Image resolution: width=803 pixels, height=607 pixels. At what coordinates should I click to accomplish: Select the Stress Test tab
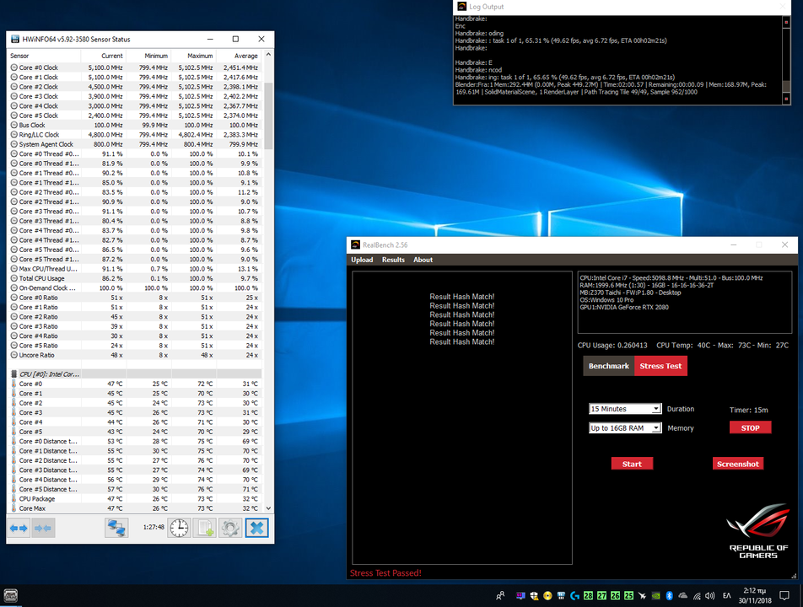(660, 366)
